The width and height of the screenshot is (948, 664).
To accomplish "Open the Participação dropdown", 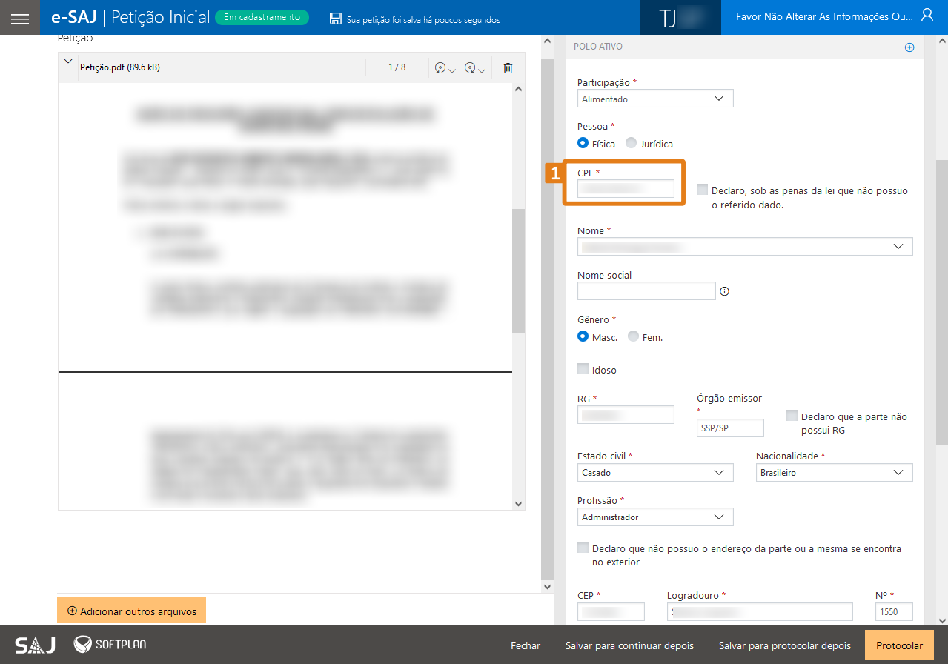I will click(655, 99).
